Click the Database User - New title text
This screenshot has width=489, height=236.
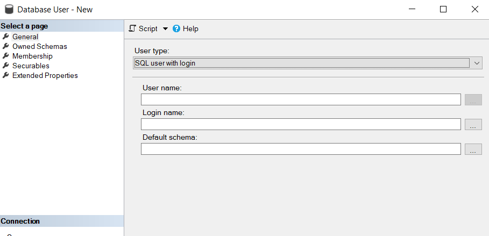55,10
